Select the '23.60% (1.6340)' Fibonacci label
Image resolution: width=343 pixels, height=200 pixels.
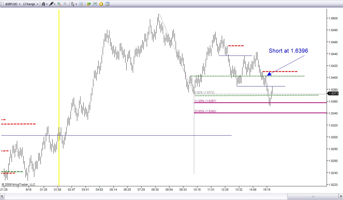coord(205,111)
